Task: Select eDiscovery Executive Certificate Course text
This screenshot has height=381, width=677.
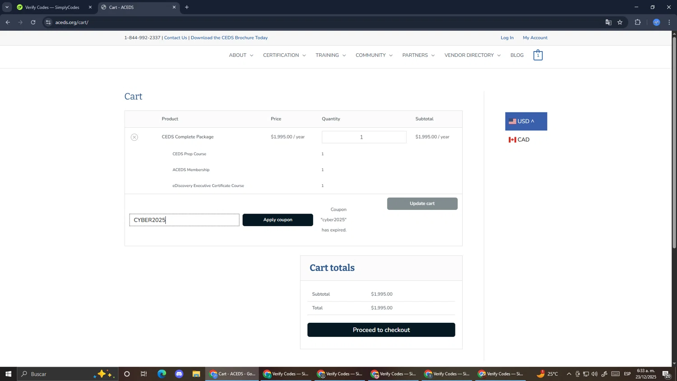Action: click(208, 186)
